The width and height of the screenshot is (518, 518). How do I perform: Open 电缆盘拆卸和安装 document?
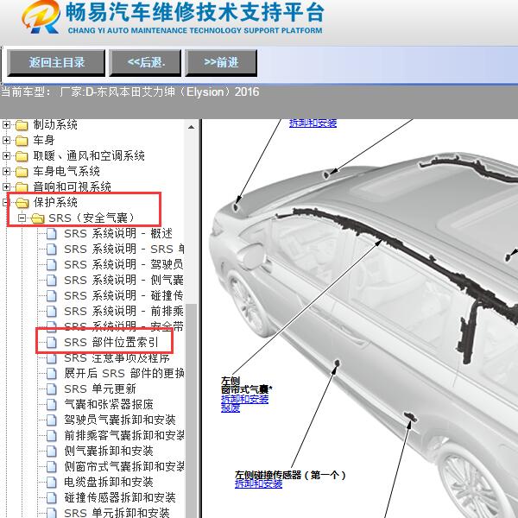click(x=109, y=482)
